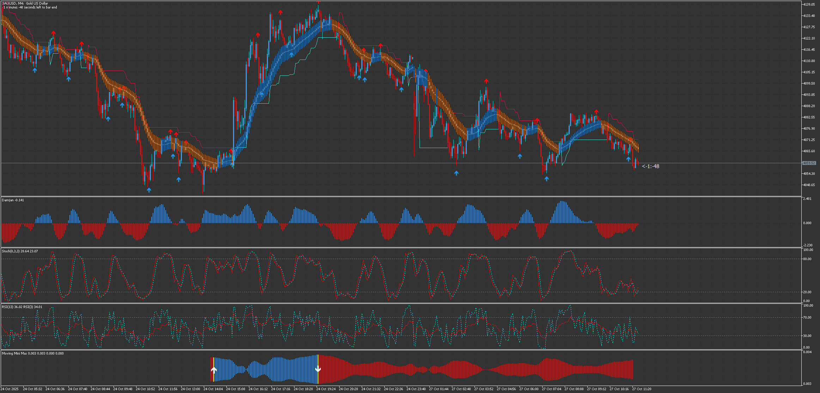Click the XAUUSD, M4 chart title text
This screenshot has width=820, height=393.
pos(25,3)
